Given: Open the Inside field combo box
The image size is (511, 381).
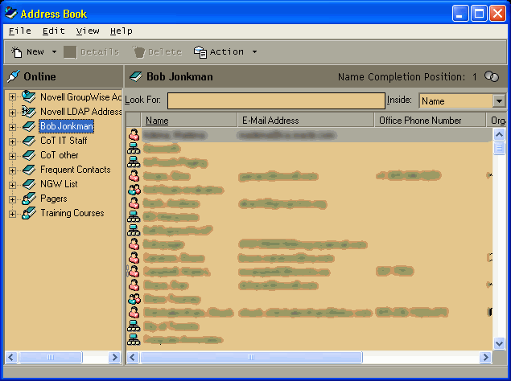Looking at the screenshot, I should pyautogui.click(x=498, y=101).
